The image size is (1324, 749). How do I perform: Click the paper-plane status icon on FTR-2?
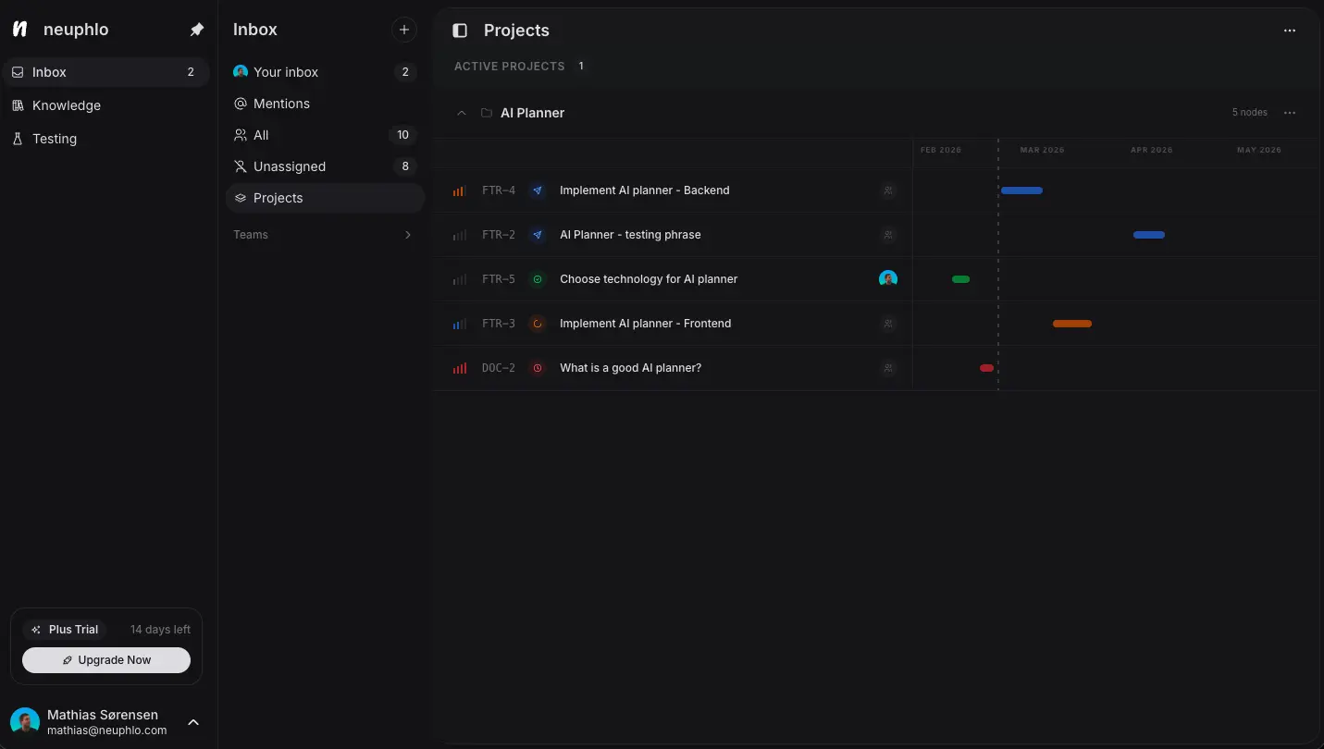[x=538, y=235]
